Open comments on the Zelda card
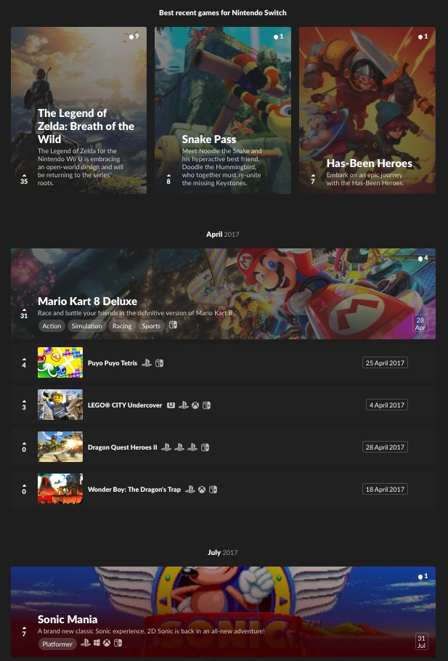 click(x=134, y=36)
